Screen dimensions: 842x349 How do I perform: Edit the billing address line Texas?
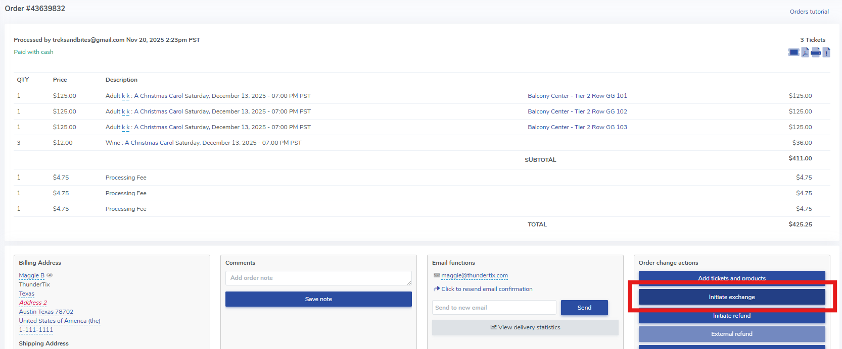point(27,294)
